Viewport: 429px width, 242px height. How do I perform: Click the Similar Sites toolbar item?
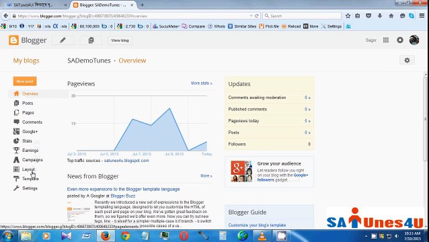tap(242, 26)
